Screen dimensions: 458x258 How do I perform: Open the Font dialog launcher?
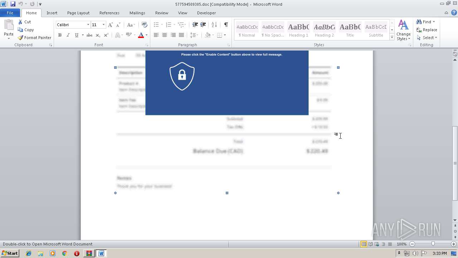point(147,45)
